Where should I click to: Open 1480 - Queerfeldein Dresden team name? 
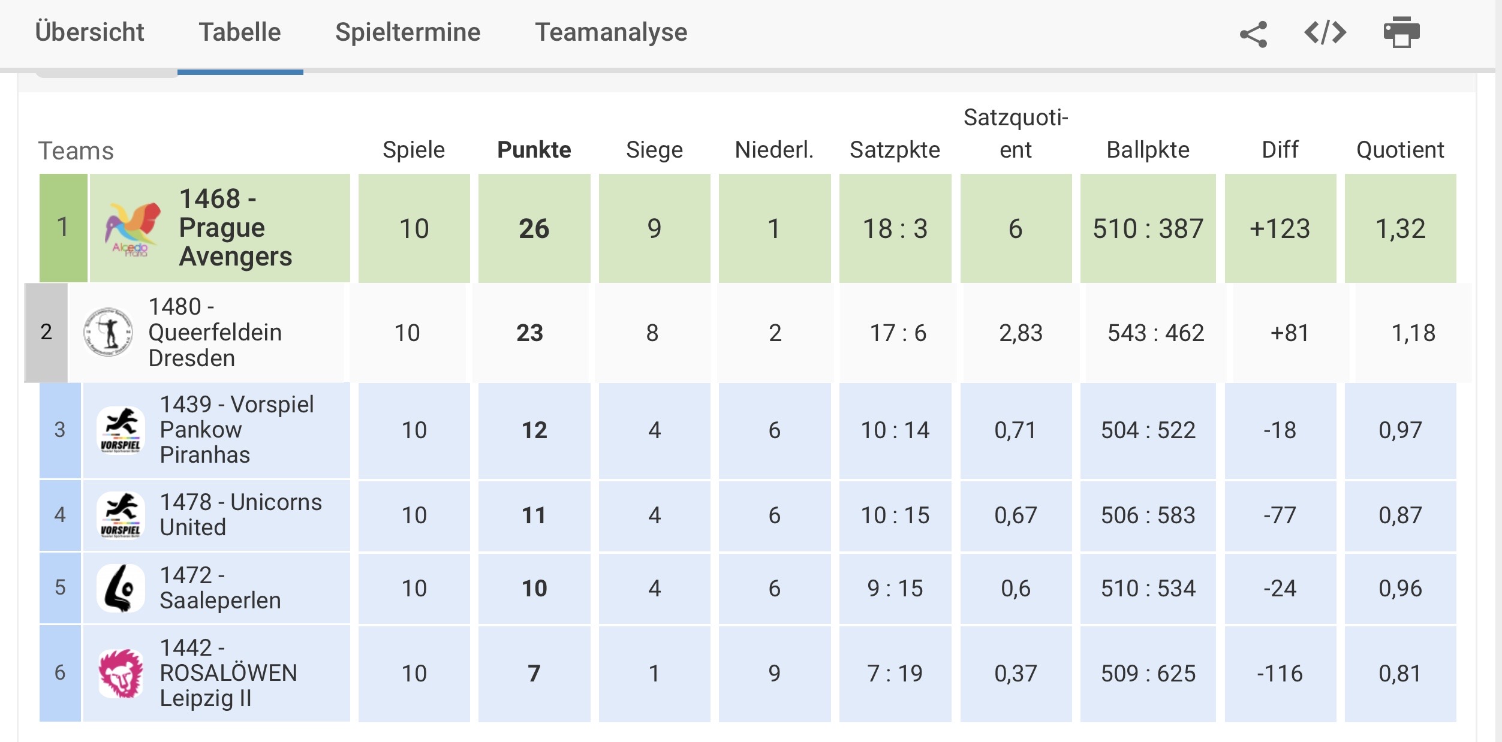pos(215,332)
